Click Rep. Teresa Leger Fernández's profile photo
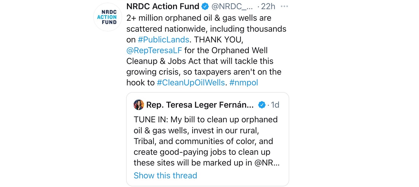The image size is (419, 187). click(139, 105)
